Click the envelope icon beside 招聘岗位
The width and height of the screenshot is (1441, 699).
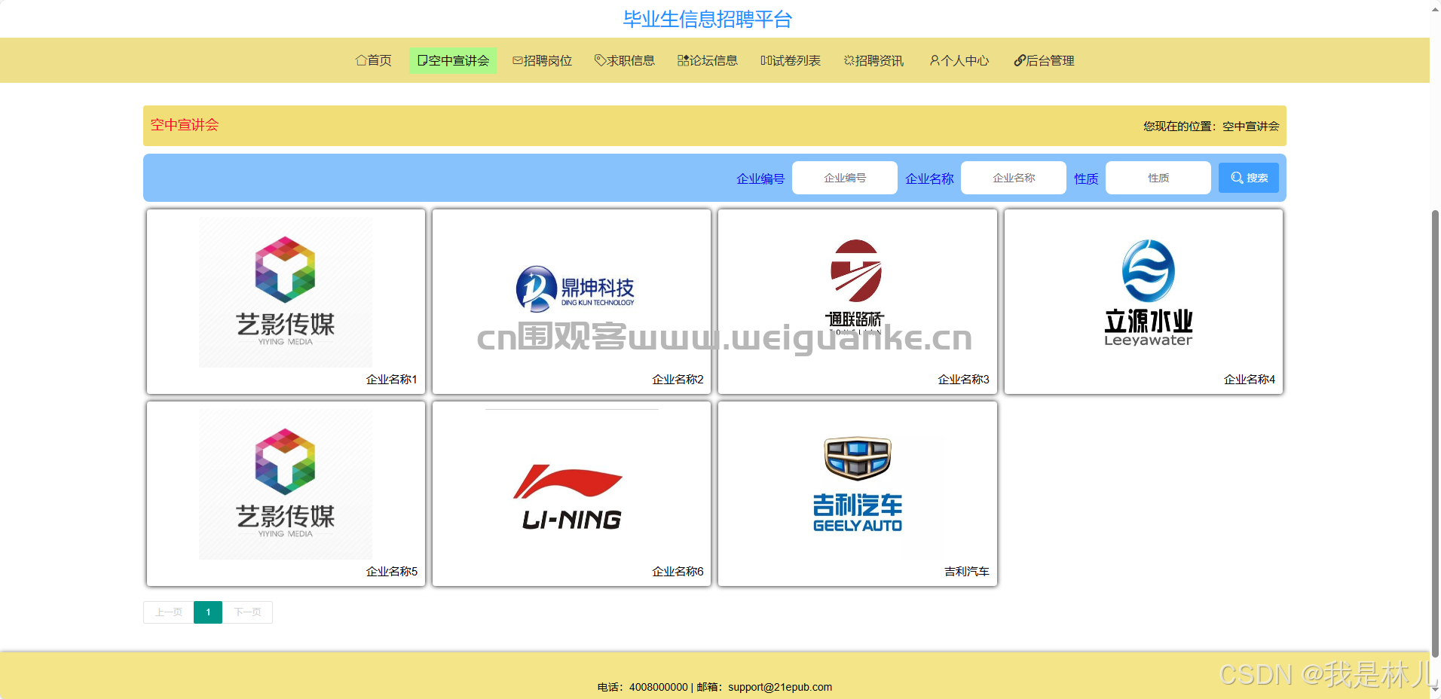(518, 60)
